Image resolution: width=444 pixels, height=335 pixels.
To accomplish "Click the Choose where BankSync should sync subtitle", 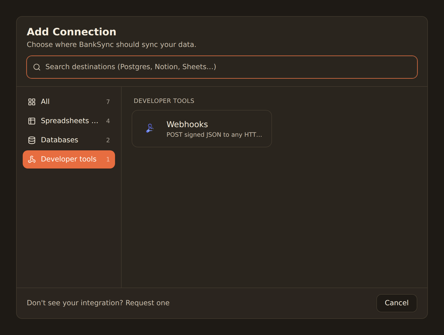I will click(x=112, y=45).
